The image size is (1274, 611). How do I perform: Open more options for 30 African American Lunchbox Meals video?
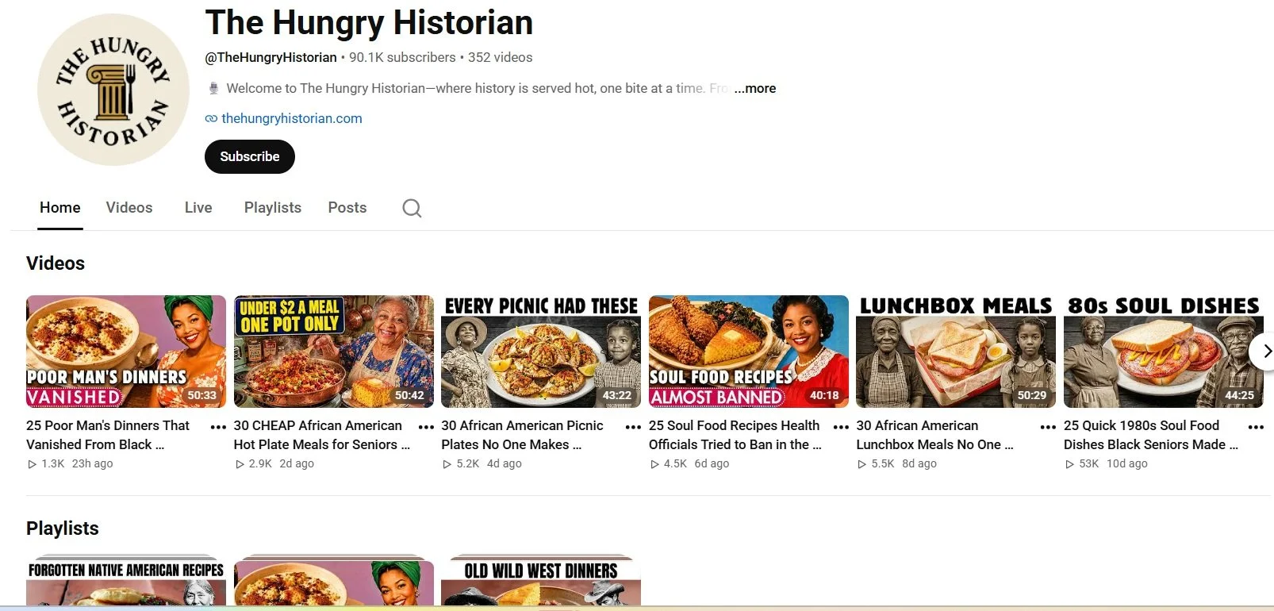[x=1048, y=427]
